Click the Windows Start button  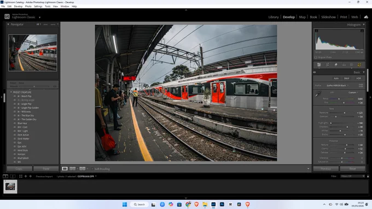pos(125,204)
